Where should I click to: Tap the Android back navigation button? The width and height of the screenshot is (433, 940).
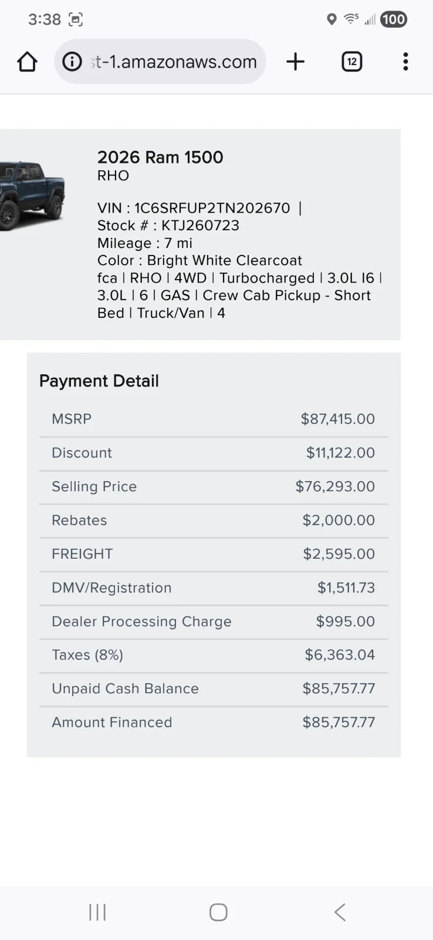(340, 912)
